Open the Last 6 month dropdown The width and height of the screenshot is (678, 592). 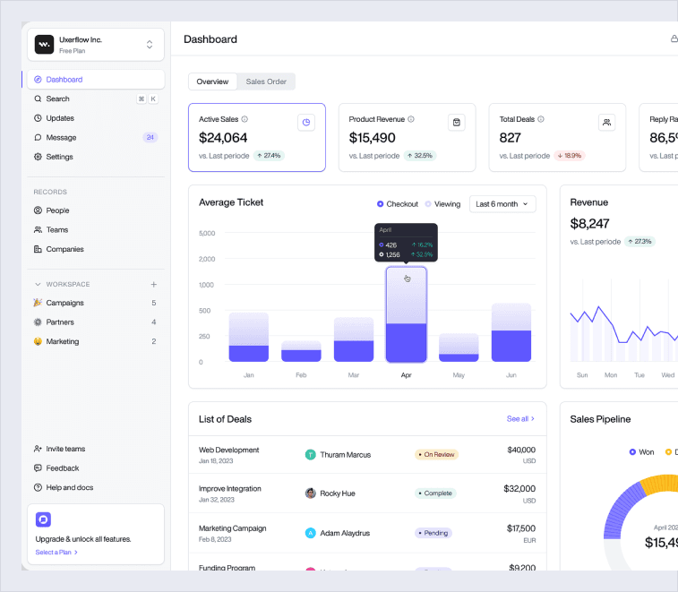tap(502, 204)
